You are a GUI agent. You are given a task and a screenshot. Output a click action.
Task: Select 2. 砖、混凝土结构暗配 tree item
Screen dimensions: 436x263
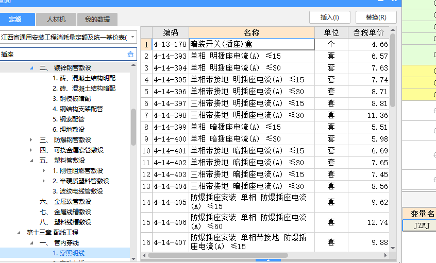tap(84, 89)
